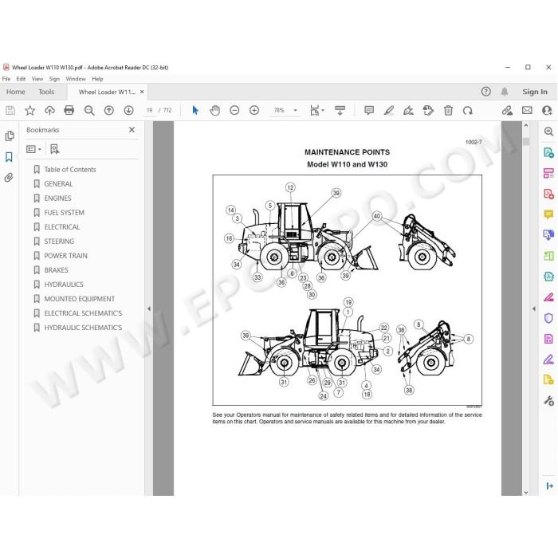Show the attachments paperclip panel
558x558 pixels.
pos(9,177)
